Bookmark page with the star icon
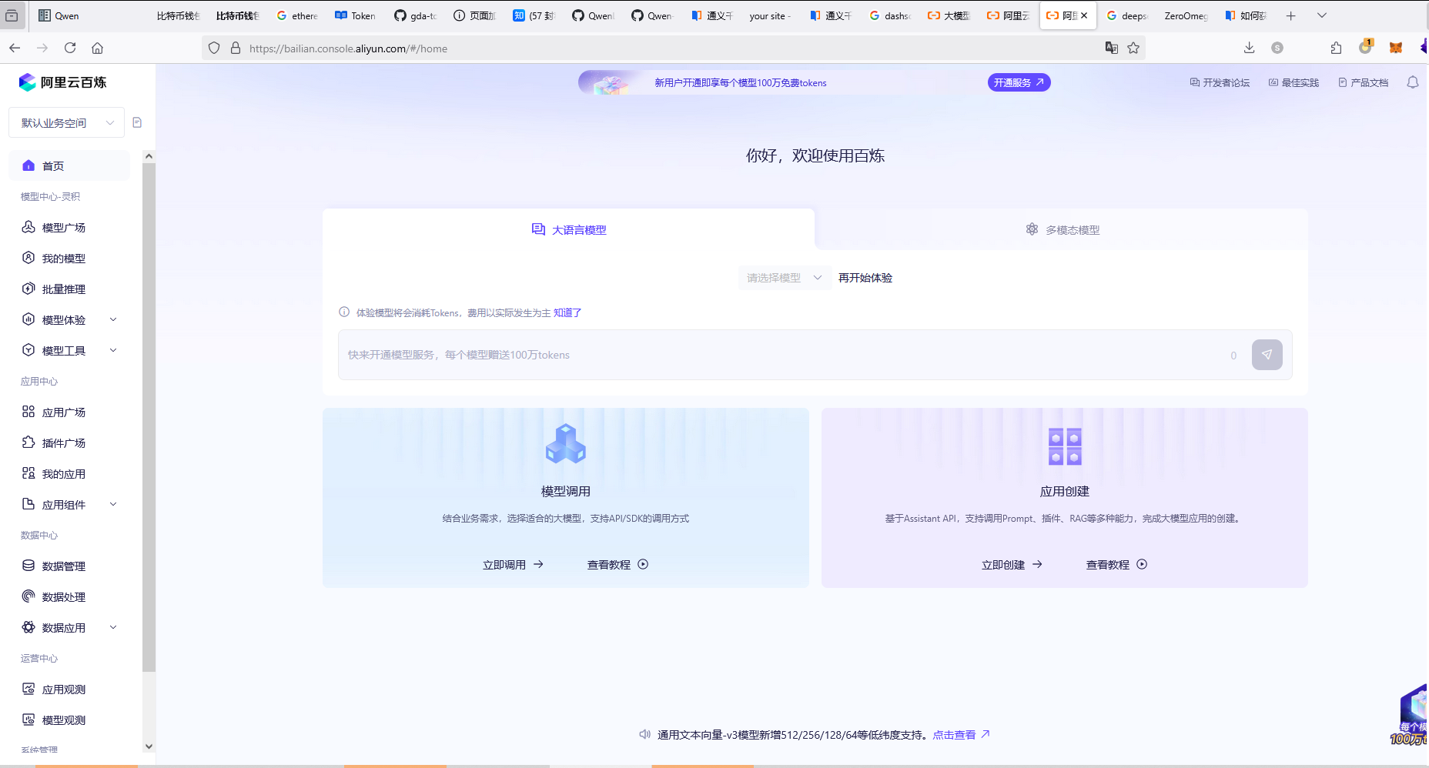 (x=1133, y=48)
